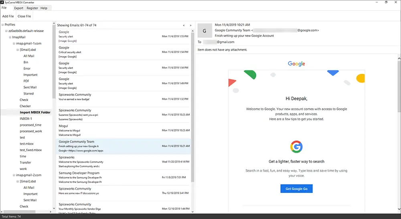
Task: Click 'Item does not have any attachment' text
Action: [x=222, y=50]
